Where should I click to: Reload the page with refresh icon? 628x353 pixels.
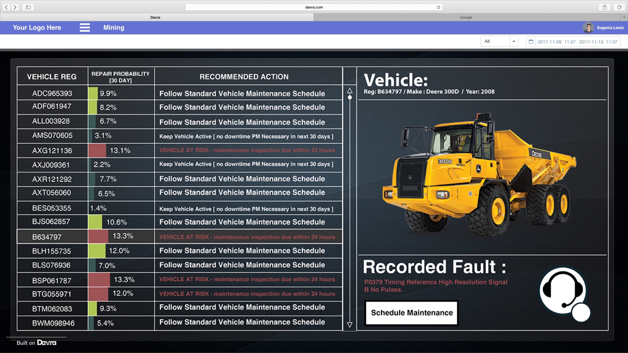[x=439, y=7]
